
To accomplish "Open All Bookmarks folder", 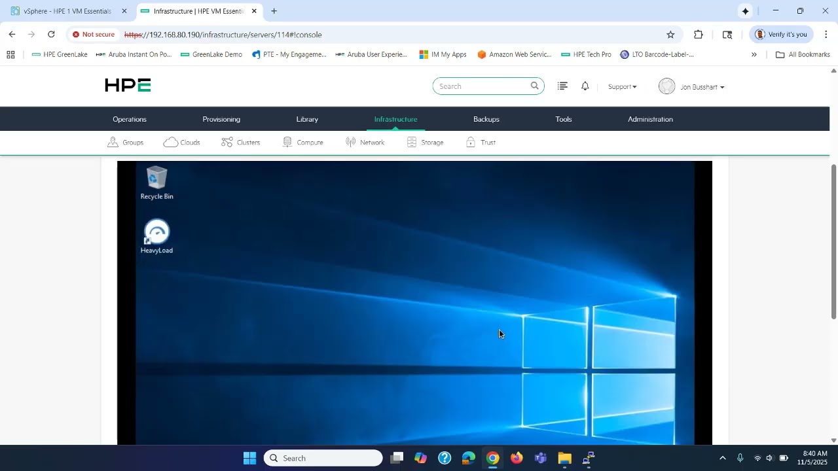I will pyautogui.click(x=802, y=54).
